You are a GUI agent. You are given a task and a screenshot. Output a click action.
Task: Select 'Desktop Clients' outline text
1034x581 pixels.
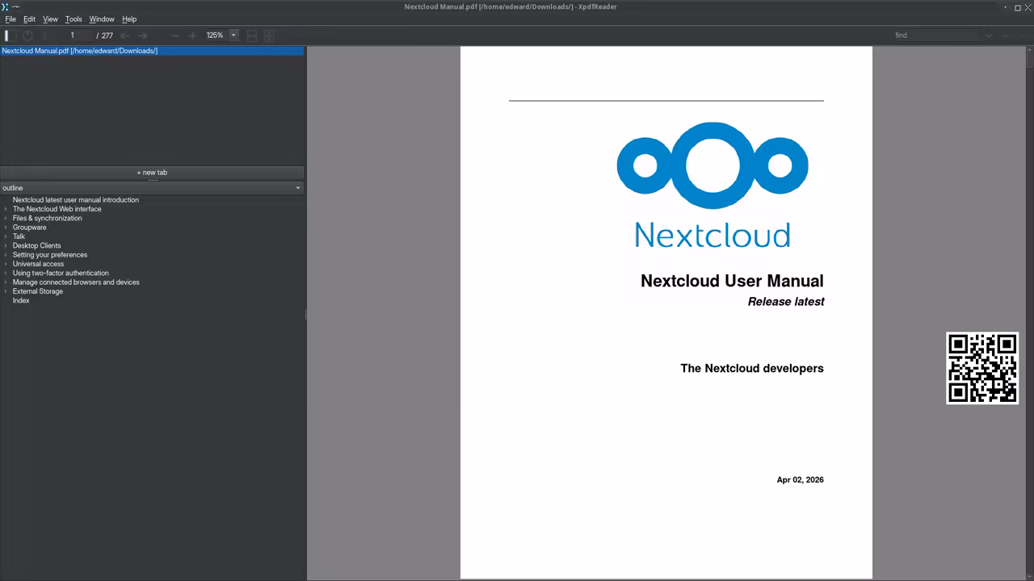click(37, 245)
